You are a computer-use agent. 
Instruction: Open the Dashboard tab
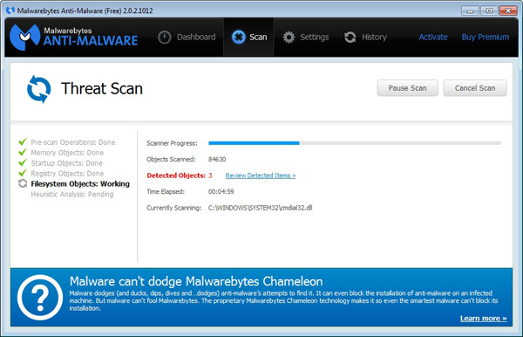(187, 37)
